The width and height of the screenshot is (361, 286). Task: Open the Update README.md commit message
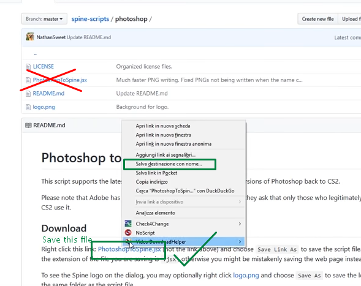tap(89, 37)
